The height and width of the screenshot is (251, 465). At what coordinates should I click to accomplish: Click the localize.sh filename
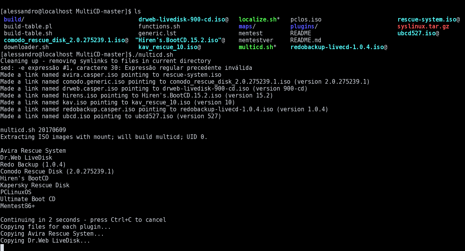tap(257, 19)
